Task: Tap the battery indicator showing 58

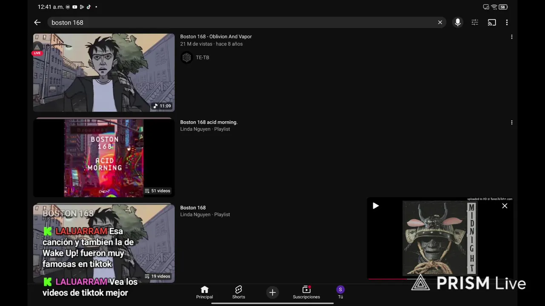Action: 503,7
